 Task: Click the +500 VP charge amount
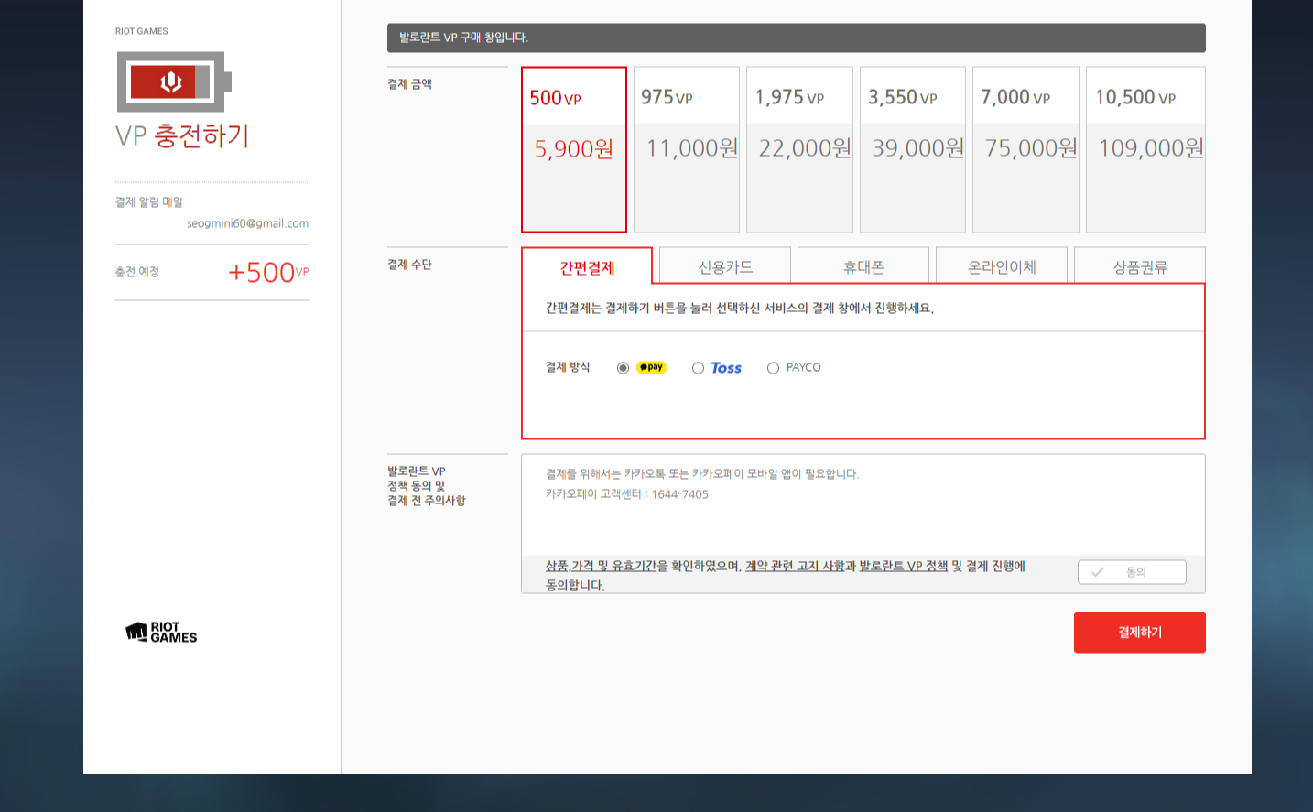tap(268, 272)
